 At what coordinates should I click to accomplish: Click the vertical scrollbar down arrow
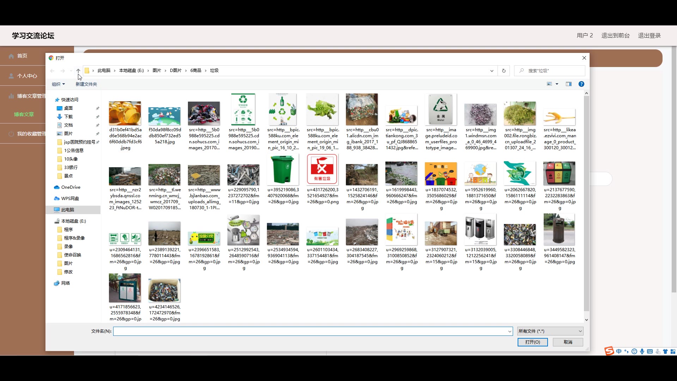pyautogui.click(x=586, y=320)
